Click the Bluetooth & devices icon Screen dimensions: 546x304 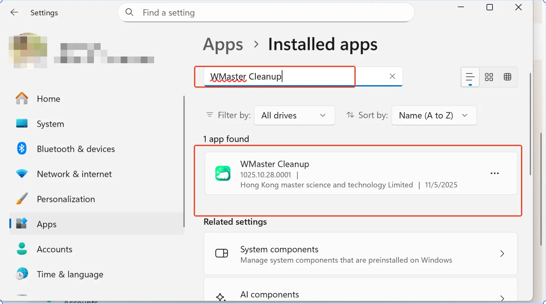tap(21, 148)
